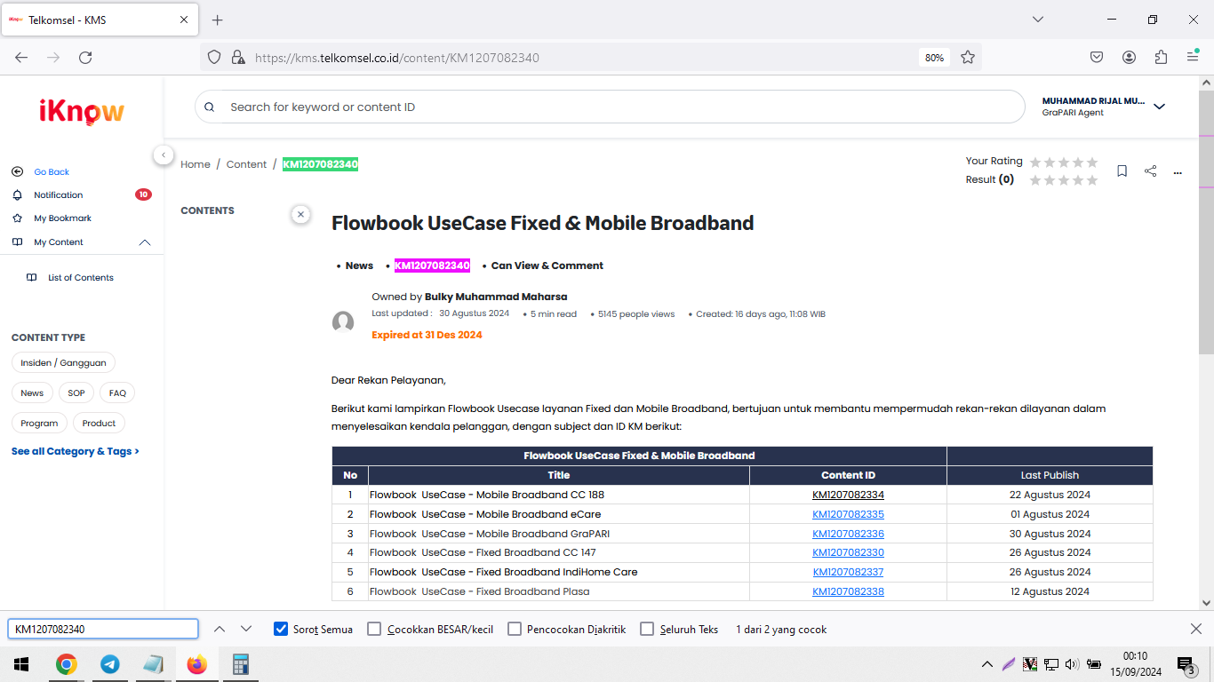Click the Home breadcrumb
1214x682 pixels.
(x=196, y=164)
